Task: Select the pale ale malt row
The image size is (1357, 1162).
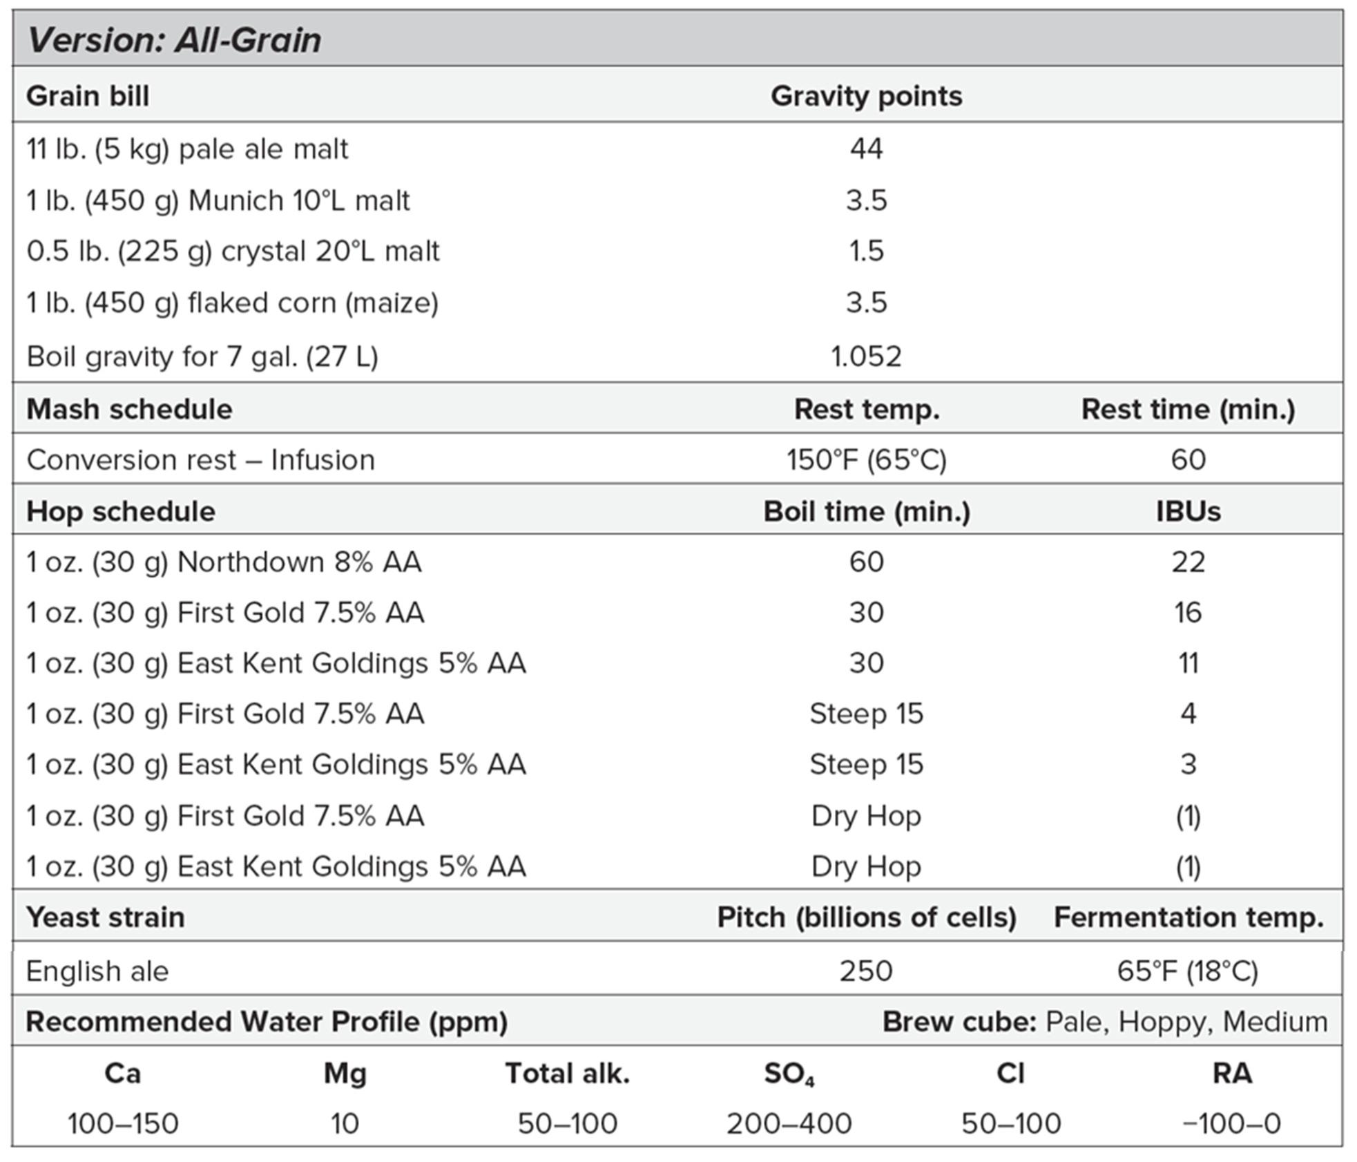Action: (x=187, y=149)
